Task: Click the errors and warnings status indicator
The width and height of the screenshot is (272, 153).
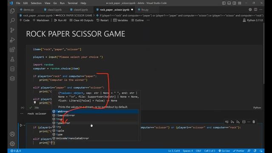Action: (x=16, y=151)
